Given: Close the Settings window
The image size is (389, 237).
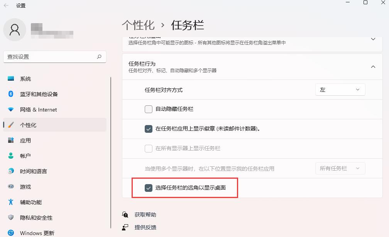Looking at the screenshot, I should [383, 2].
